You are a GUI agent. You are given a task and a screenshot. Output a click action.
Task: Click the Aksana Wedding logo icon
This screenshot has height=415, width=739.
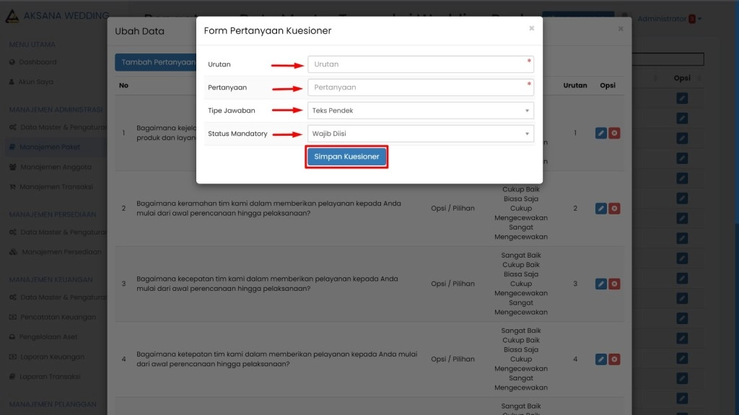tap(12, 16)
